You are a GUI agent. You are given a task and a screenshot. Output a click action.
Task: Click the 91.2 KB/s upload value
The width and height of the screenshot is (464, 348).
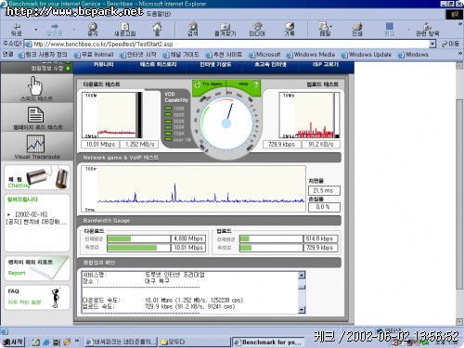321,145
